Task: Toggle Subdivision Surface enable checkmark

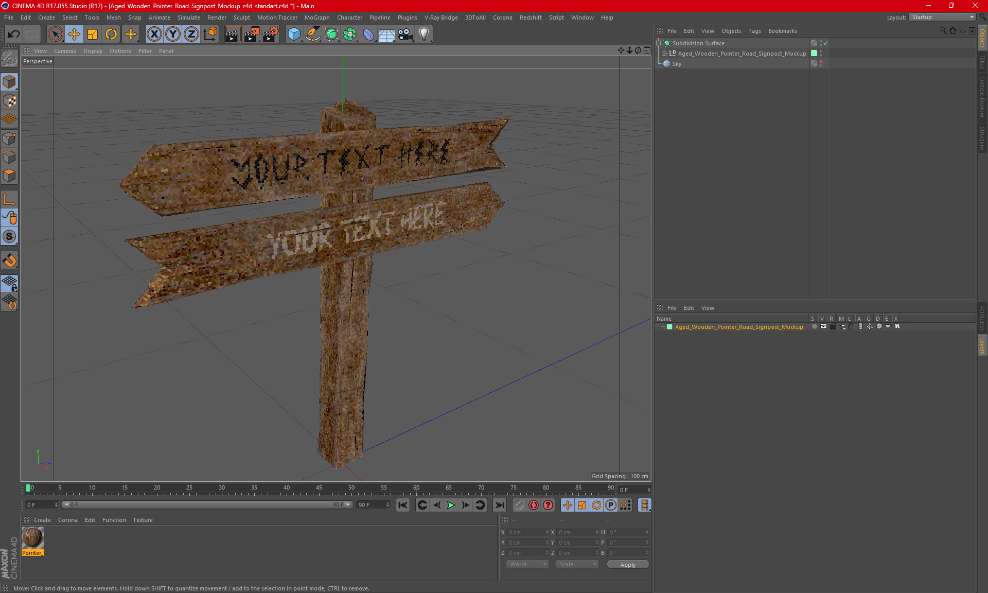Action: coord(826,43)
